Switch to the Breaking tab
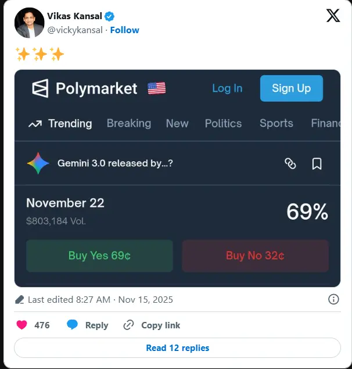This screenshot has width=352, height=369. [x=128, y=123]
